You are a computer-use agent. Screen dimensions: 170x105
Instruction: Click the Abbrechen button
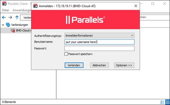[99, 65]
